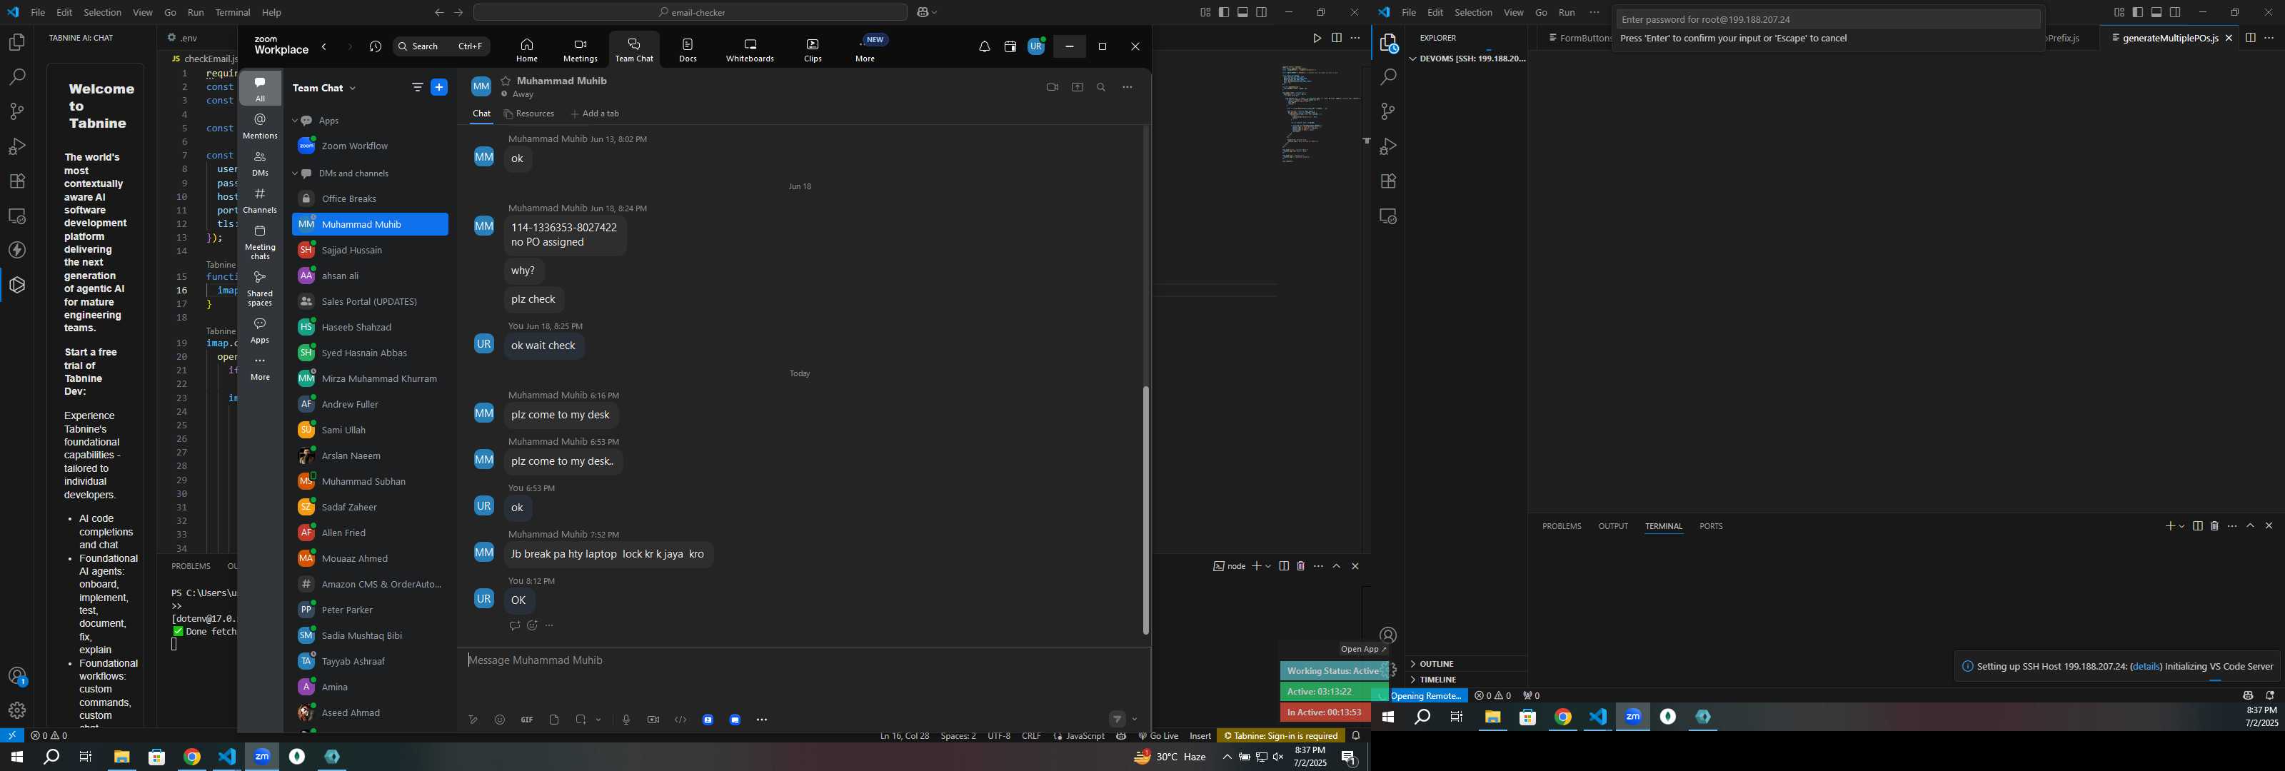
Task: Expand the TIMELINE section in right VS Code
Action: point(1466,680)
